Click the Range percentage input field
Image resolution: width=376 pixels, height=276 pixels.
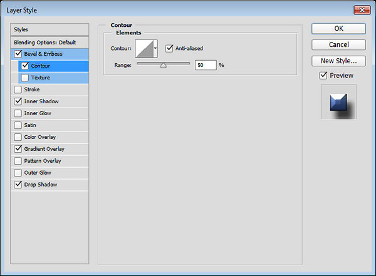click(x=206, y=65)
